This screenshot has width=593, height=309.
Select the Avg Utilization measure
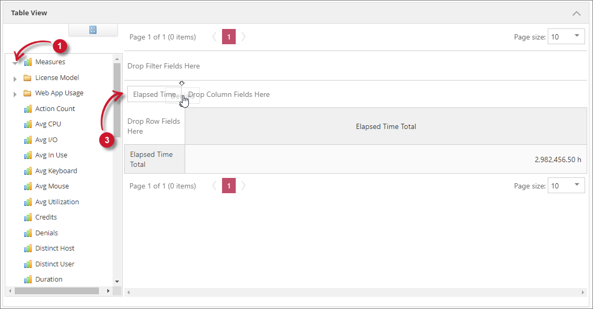(57, 202)
